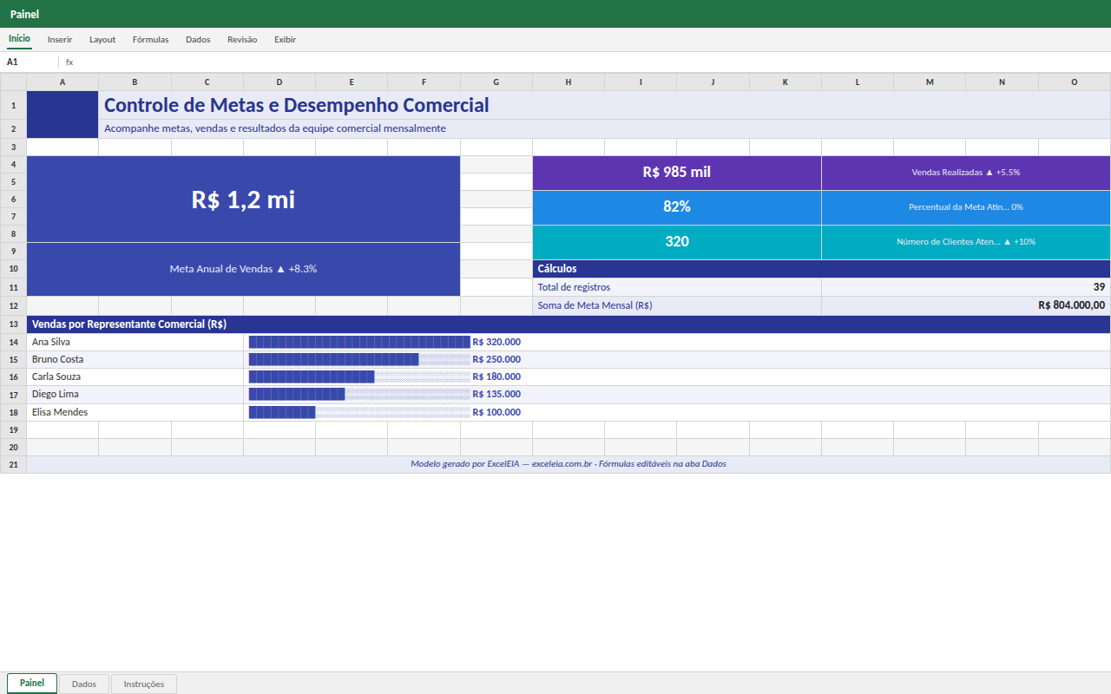Select column H header
The image size is (1111, 694).
coord(569,82)
